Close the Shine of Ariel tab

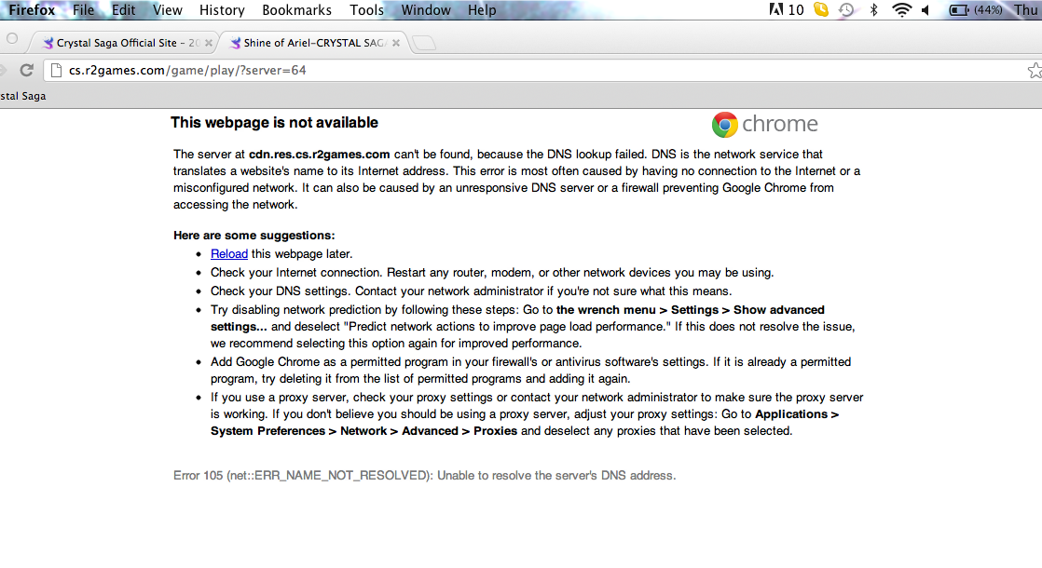pos(396,43)
